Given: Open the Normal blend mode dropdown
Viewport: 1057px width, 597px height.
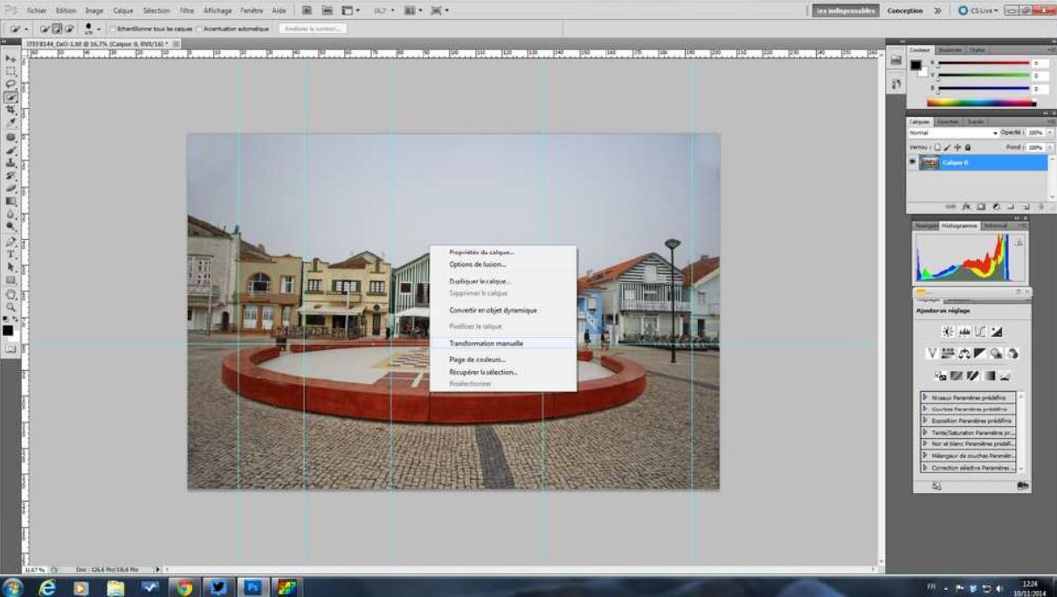Looking at the screenshot, I should [x=952, y=133].
